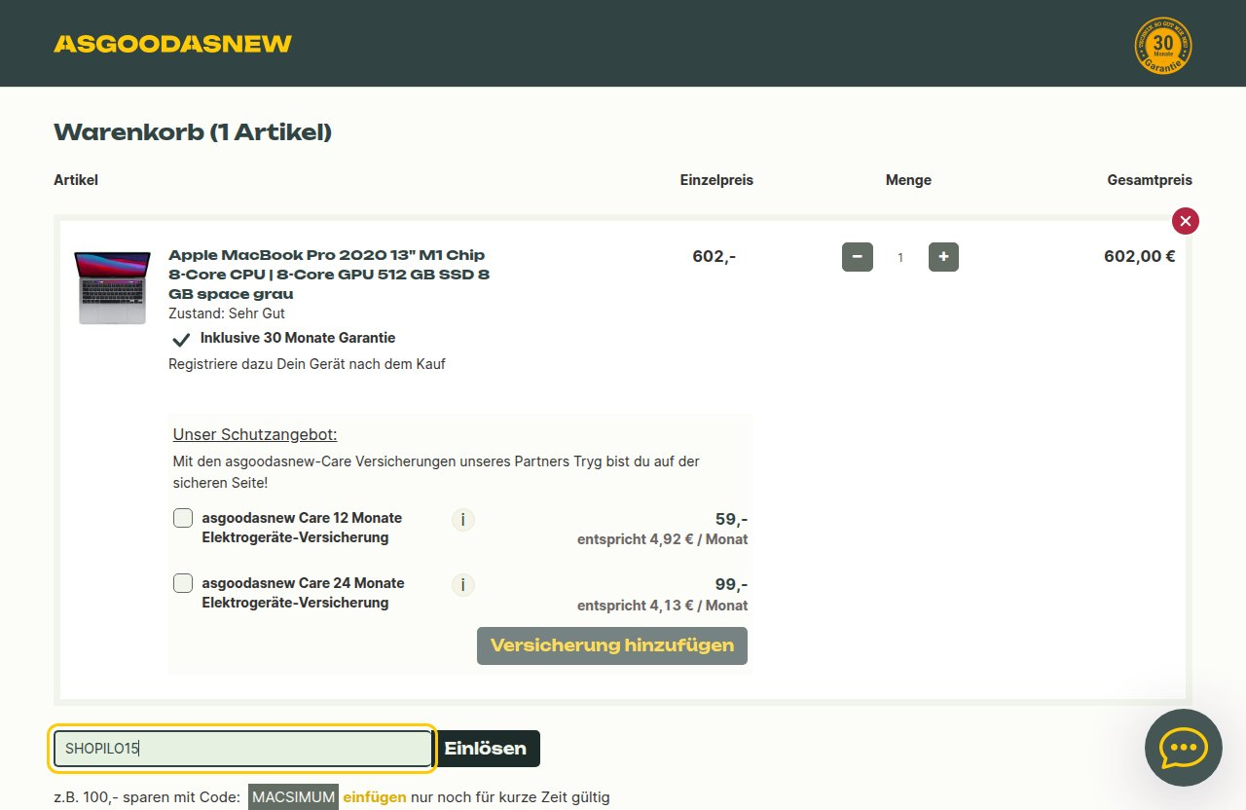The height and width of the screenshot is (810, 1246).
Task: Open the asgoodasnew logo homepage link
Action: (172, 44)
